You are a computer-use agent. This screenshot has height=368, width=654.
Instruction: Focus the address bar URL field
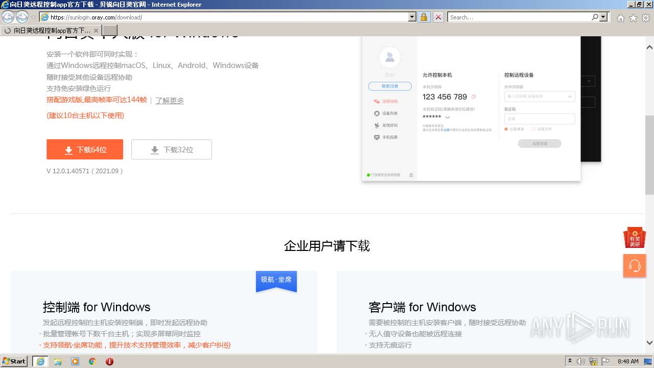224,17
